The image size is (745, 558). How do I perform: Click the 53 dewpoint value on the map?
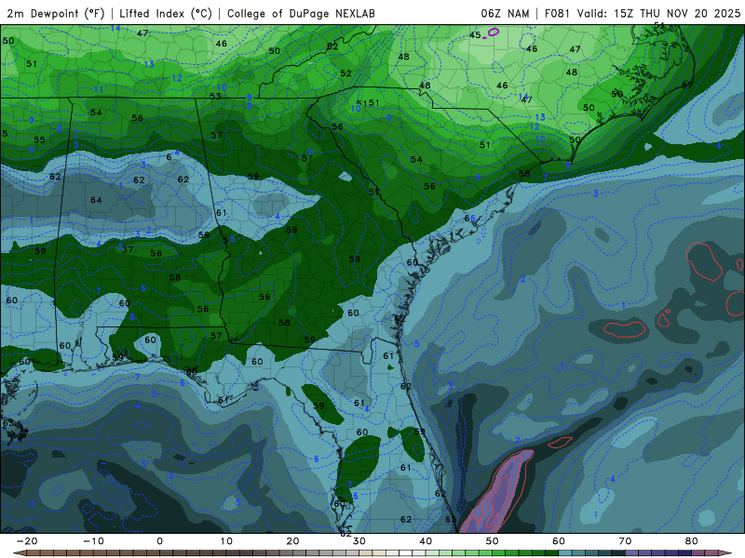215,96
